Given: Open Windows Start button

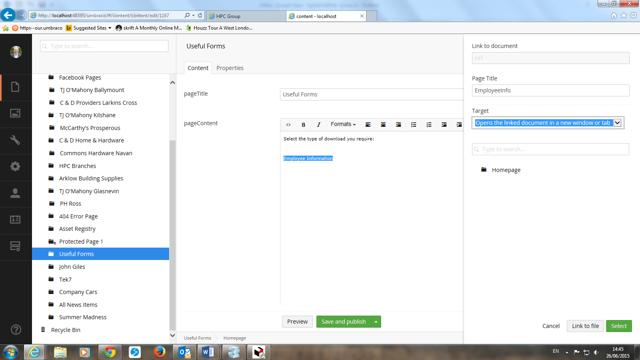Looking at the screenshot, I should tap(11, 352).
